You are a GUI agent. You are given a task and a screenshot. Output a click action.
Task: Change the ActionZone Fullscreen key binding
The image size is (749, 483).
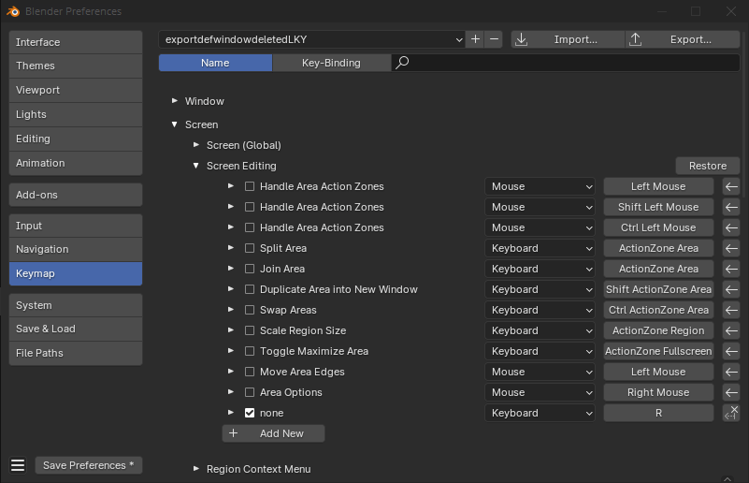pos(658,351)
